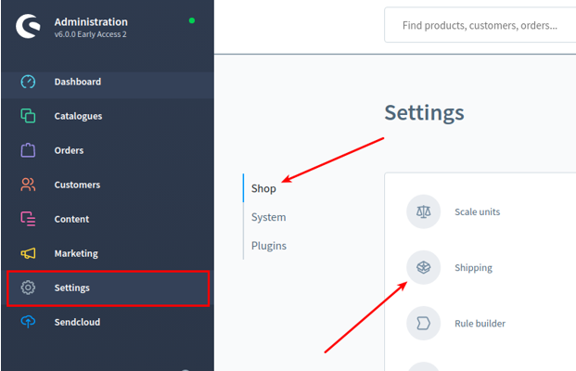The image size is (576, 371).
Task: Click the Administration title text
Action: click(91, 21)
